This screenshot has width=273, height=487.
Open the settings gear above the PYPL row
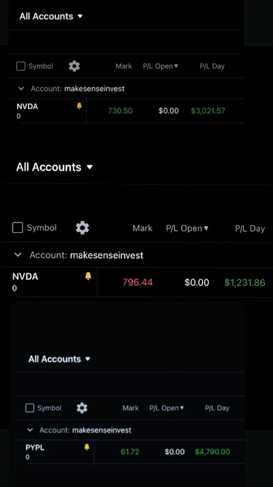pyautogui.click(x=82, y=408)
